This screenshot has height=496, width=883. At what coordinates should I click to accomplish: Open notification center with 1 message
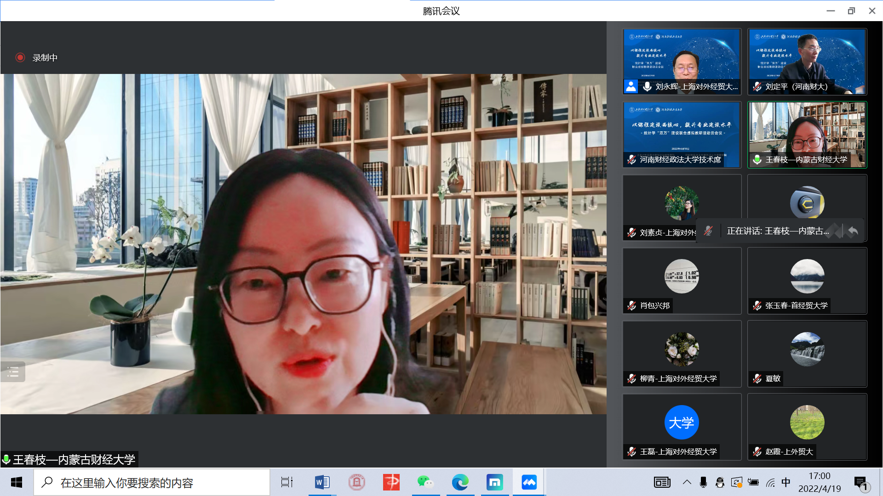click(861, 482)
